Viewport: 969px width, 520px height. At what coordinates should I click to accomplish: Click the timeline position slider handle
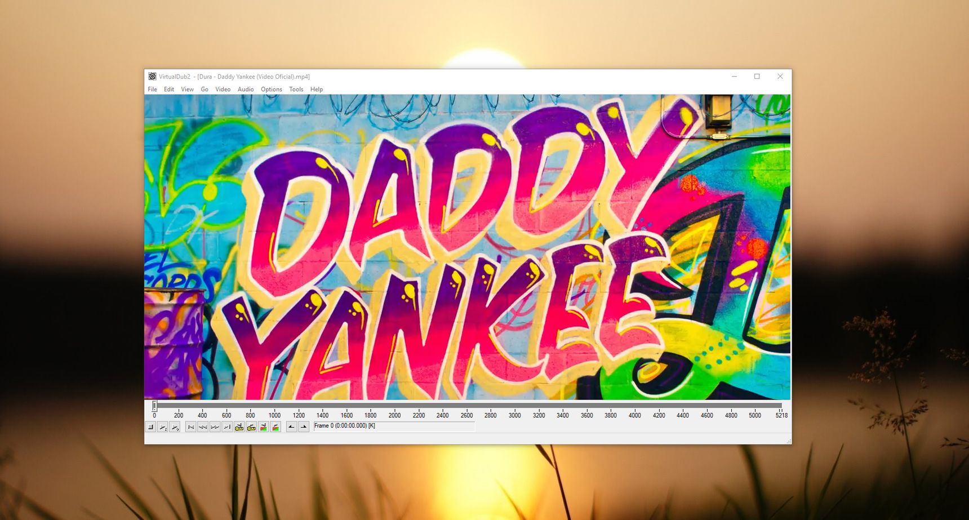coord(154,406)
